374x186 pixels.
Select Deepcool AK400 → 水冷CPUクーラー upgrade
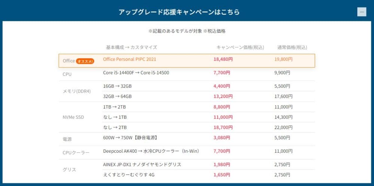[151, 151]
